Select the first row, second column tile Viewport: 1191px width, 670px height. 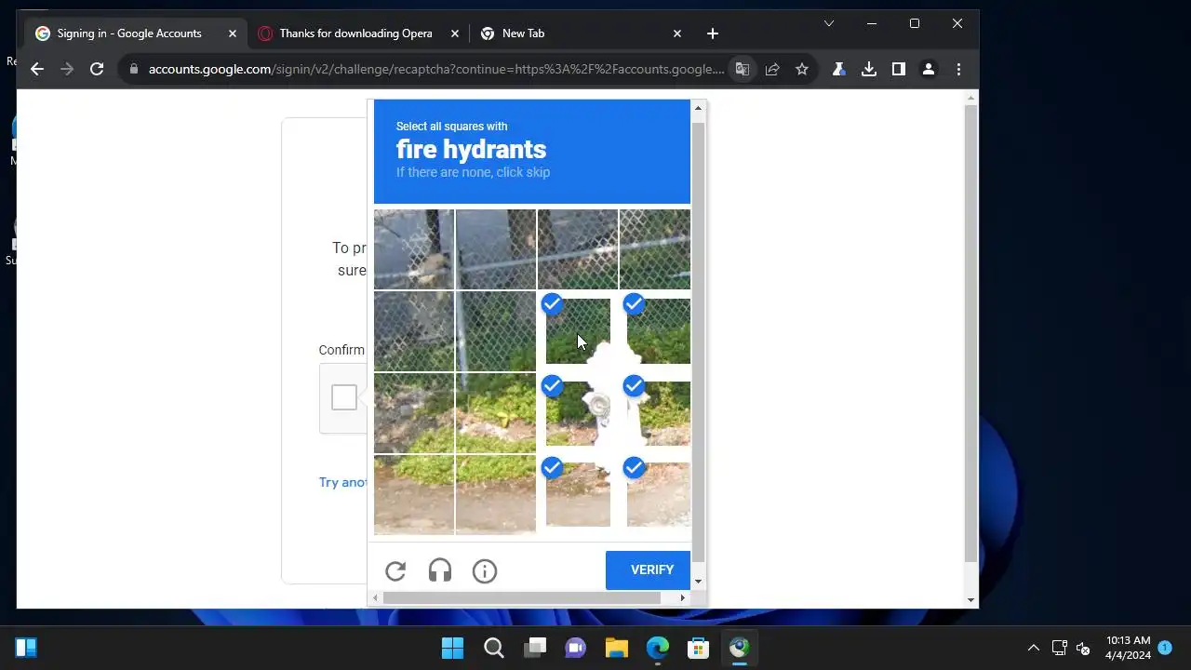[496, 249]
